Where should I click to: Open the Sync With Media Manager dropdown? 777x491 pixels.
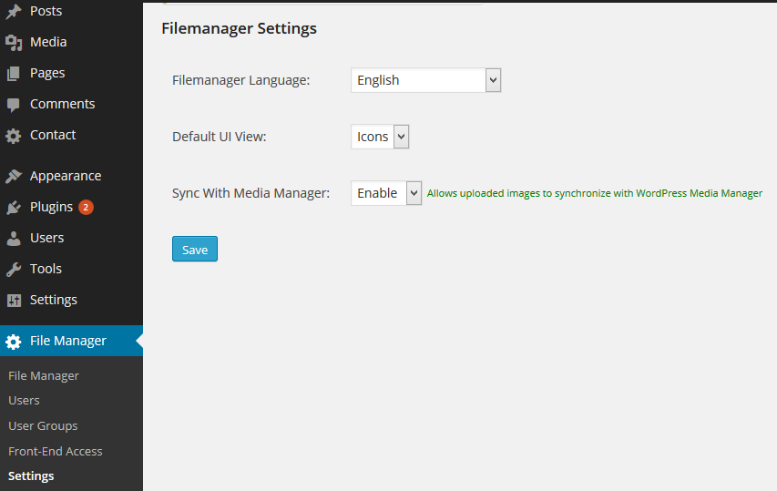[x=386, y=193]
